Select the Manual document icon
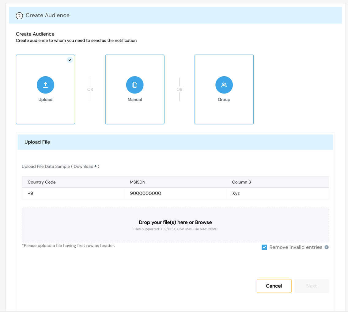Image resolution: width=348 pixels, height=312 pixels. [x=135, y=85]
